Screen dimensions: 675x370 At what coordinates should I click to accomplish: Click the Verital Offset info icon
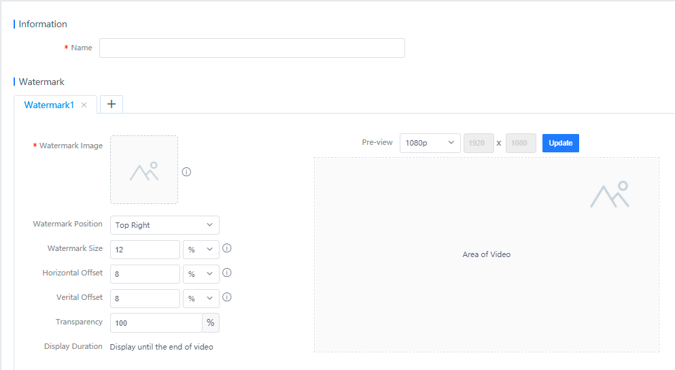click(x=227, y=297)
